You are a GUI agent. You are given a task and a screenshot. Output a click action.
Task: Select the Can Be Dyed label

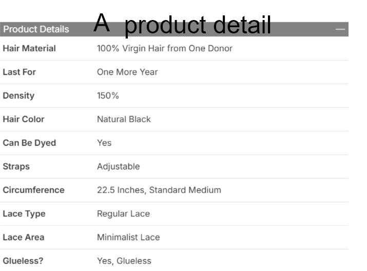tap(29, 143)
